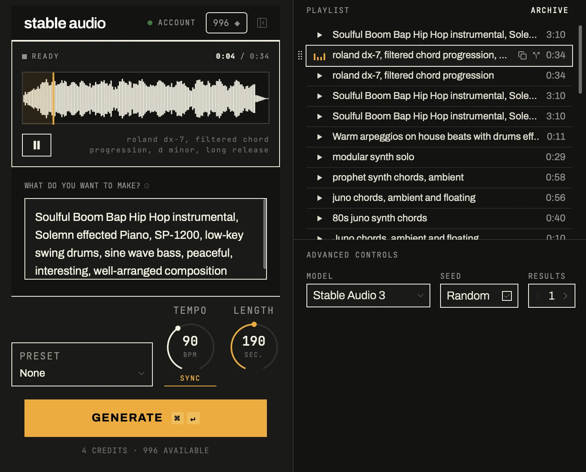Copy the playing roland dx-7 track prompt
The width and height of the screenshot is (586, 472).
coord(522,55)
